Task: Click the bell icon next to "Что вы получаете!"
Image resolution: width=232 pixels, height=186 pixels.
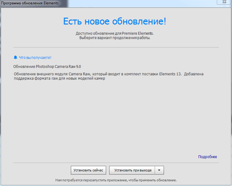Action: coord(15,57)
